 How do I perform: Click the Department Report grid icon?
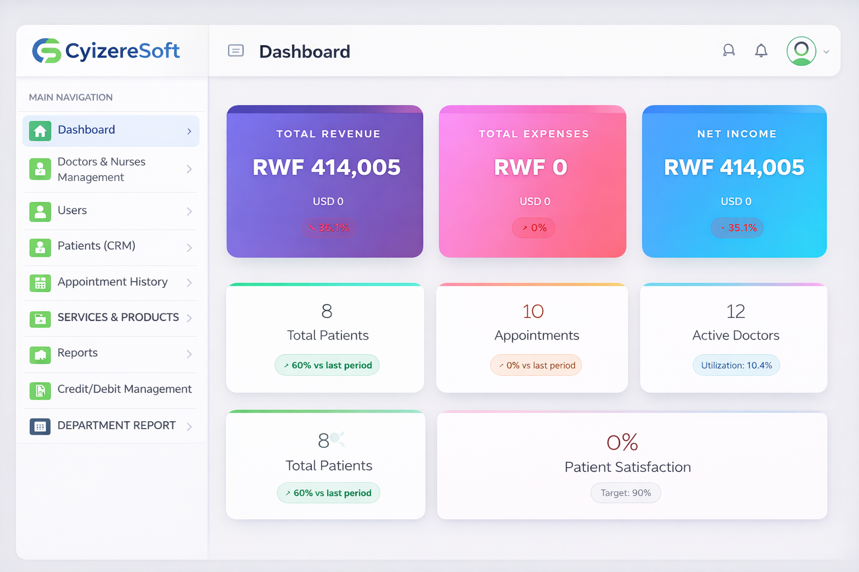[x=40, y=426]
